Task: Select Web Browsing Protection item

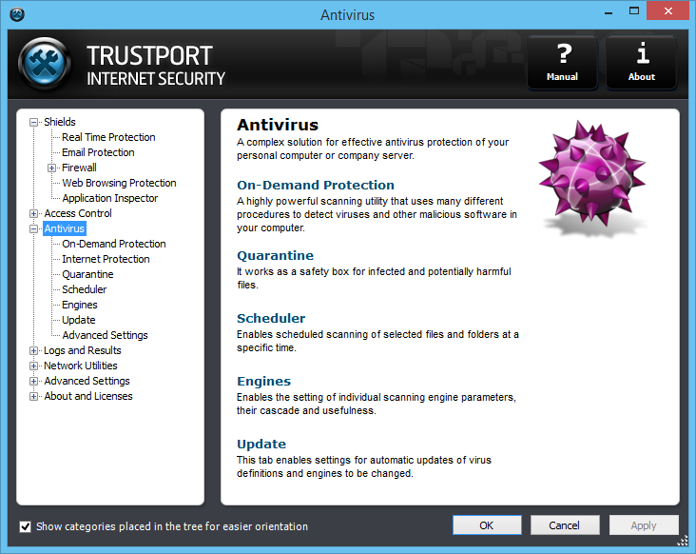Action: coord(119,183)
